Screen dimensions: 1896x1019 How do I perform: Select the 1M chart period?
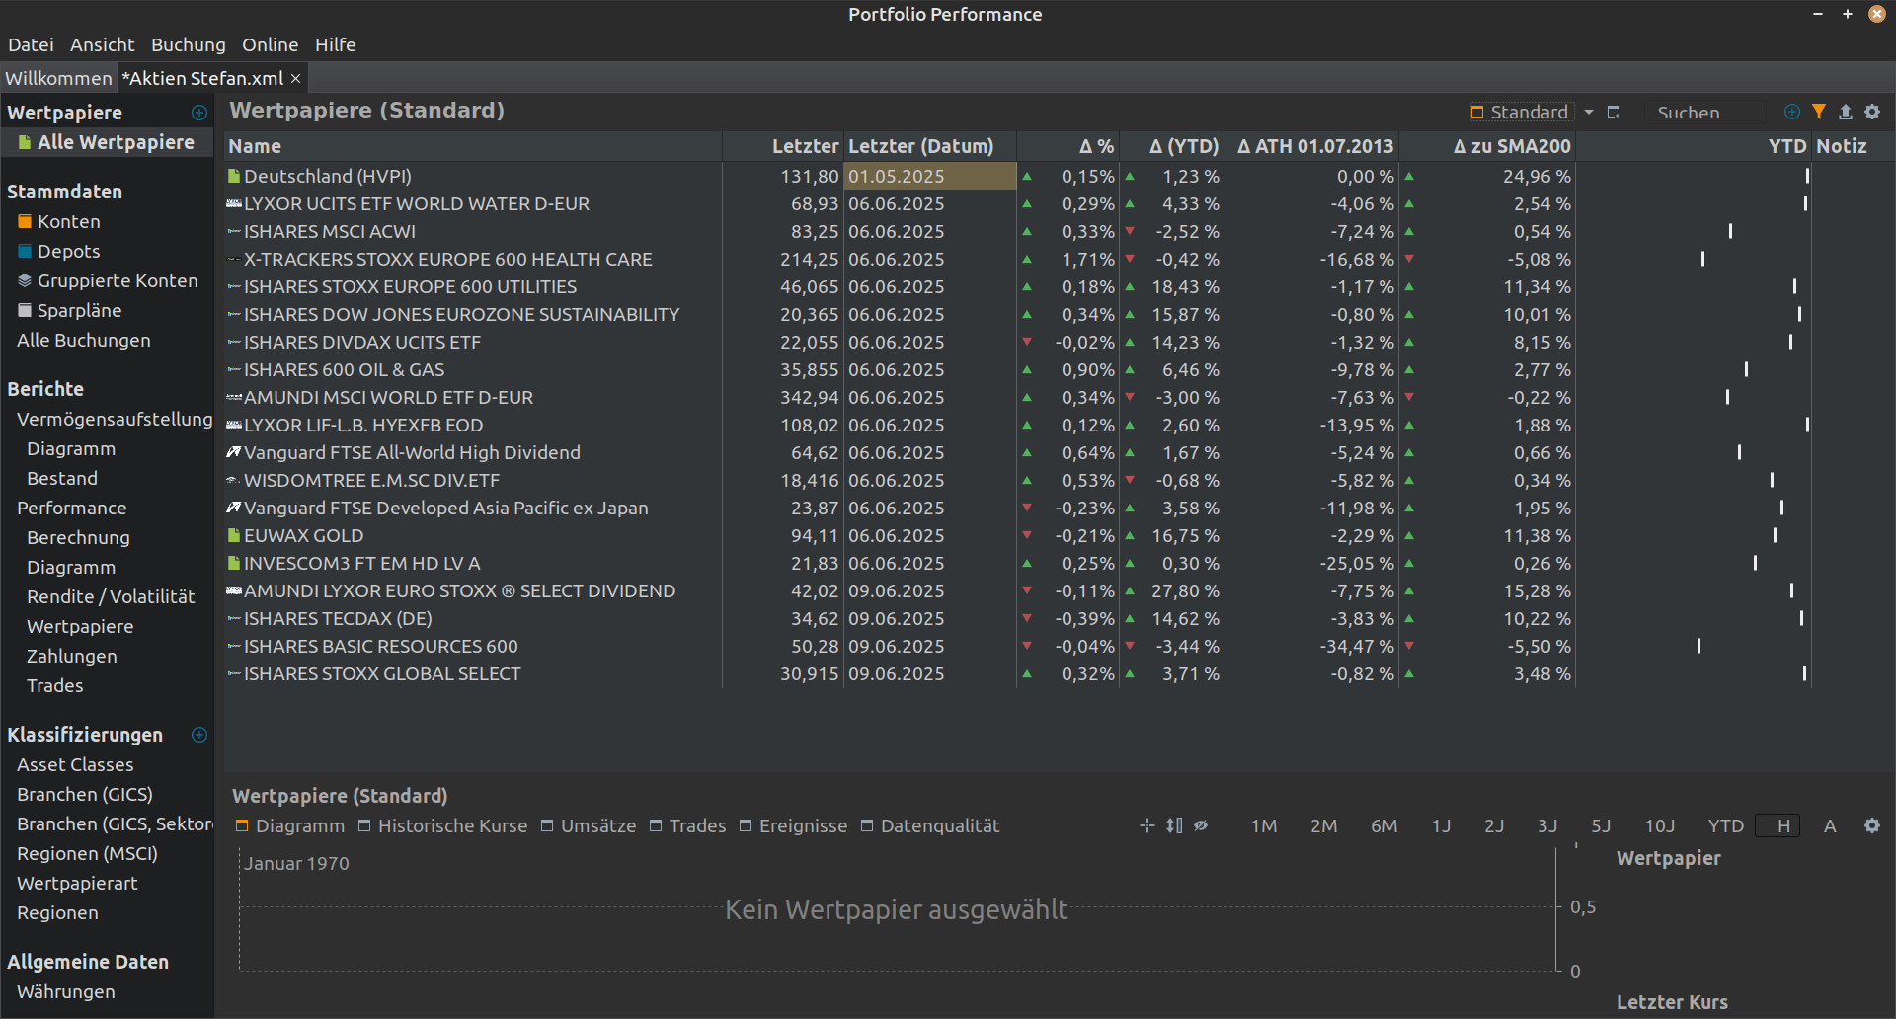1264,825
